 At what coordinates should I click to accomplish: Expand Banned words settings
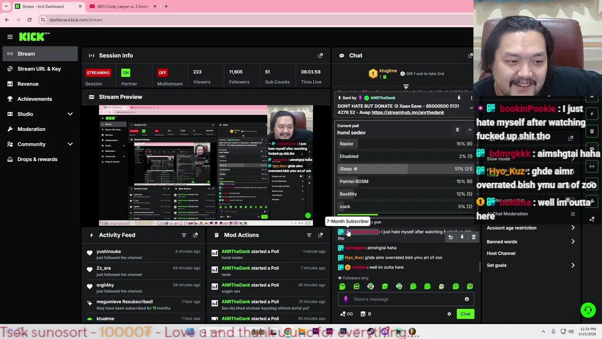pos(573,242)
